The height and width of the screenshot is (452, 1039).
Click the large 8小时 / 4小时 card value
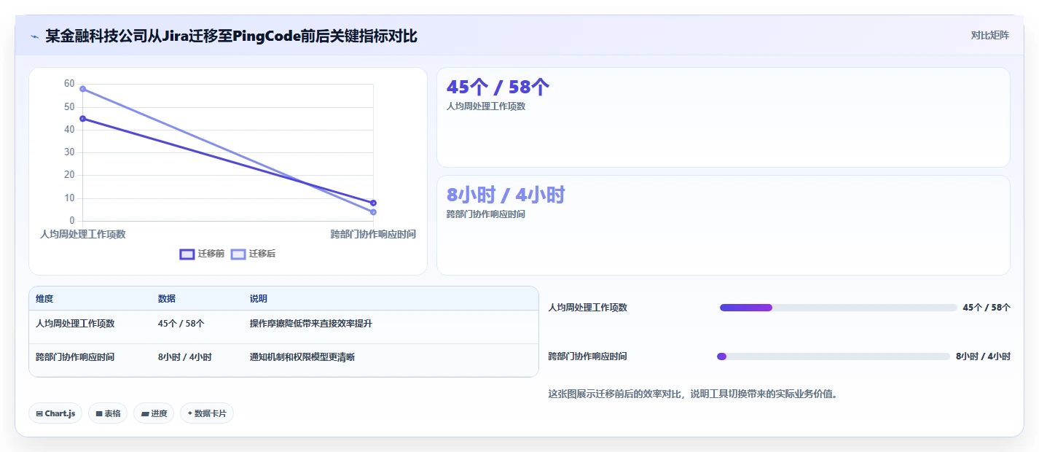coord(506,195)
